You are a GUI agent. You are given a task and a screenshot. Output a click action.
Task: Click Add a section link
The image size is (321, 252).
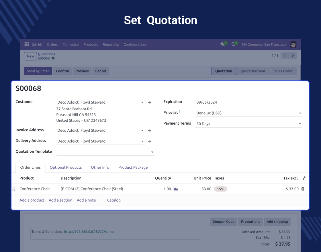pos(60,200)
